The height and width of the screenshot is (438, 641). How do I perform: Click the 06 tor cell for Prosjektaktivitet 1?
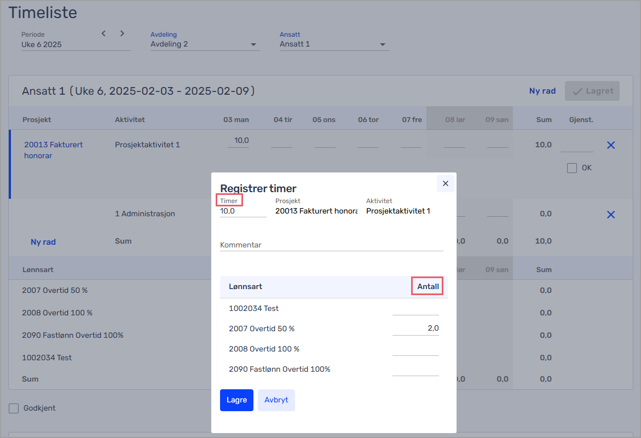(368, 141)
